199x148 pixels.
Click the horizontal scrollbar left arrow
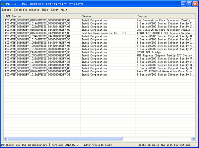point(6,138)
